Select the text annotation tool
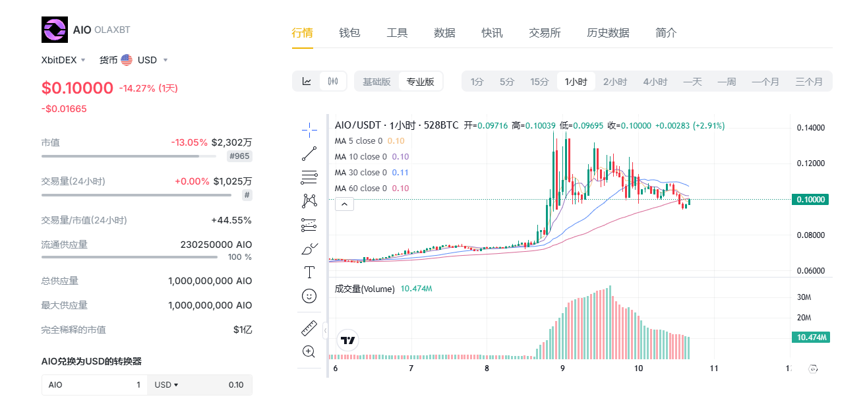Viewport: 865px width, 412px height. pyautogui.click(x=309, y=272)
